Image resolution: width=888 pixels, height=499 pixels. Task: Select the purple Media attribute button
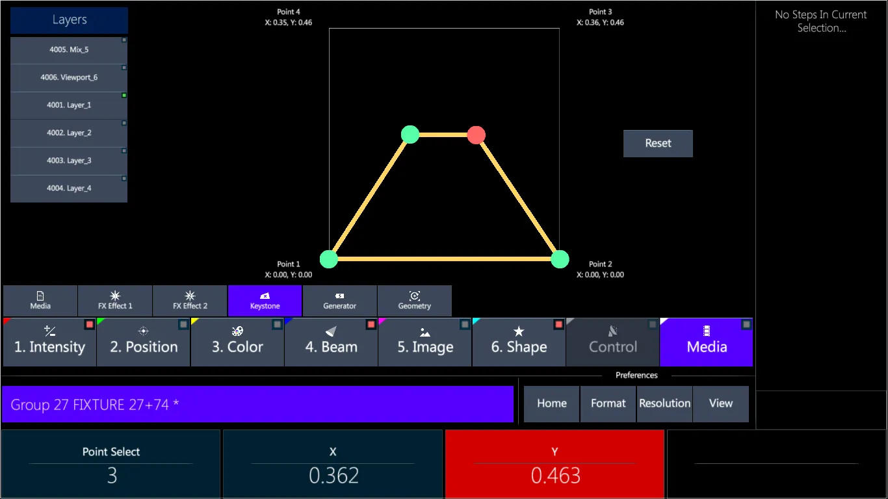(707, 342)
